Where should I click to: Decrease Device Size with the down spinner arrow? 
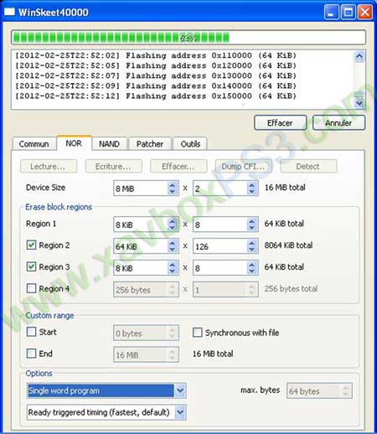(x=173, y=192)
